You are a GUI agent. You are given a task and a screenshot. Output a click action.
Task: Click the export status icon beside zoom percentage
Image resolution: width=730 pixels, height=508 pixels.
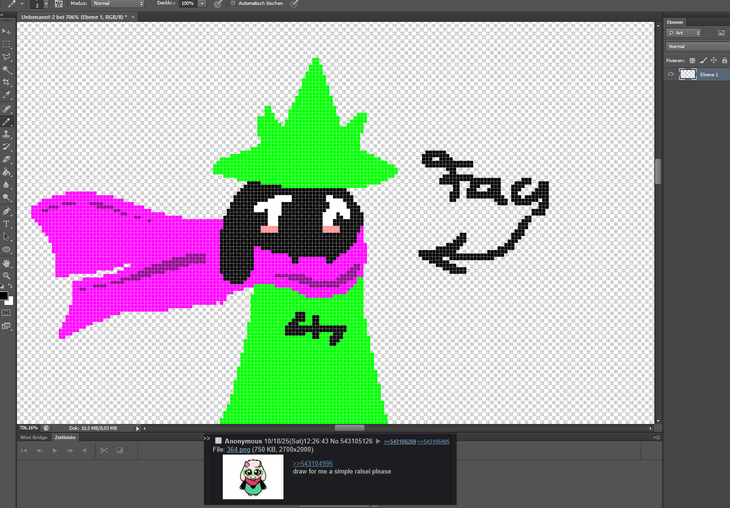46,428
